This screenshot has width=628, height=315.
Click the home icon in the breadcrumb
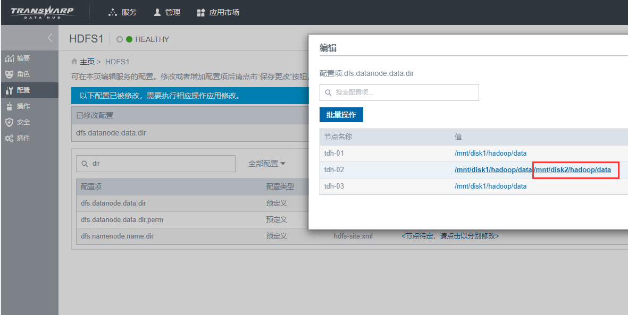pos(73,61)
